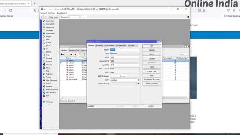Open RADIUS from the sidebar

pos(49,74)
